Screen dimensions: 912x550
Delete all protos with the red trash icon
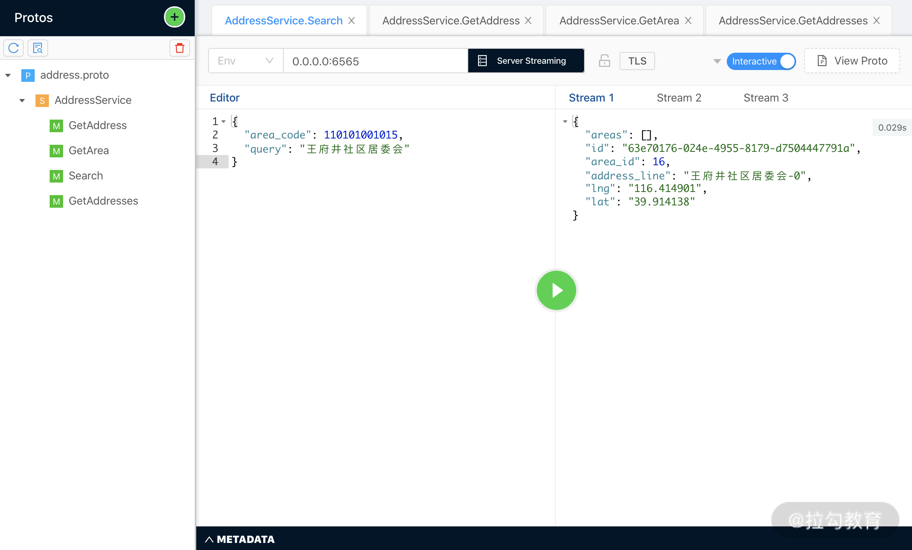click(180, 48)
